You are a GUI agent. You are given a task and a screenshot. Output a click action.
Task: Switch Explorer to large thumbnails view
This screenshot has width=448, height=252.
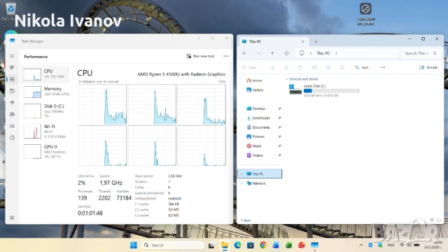(x=439, y=220)
